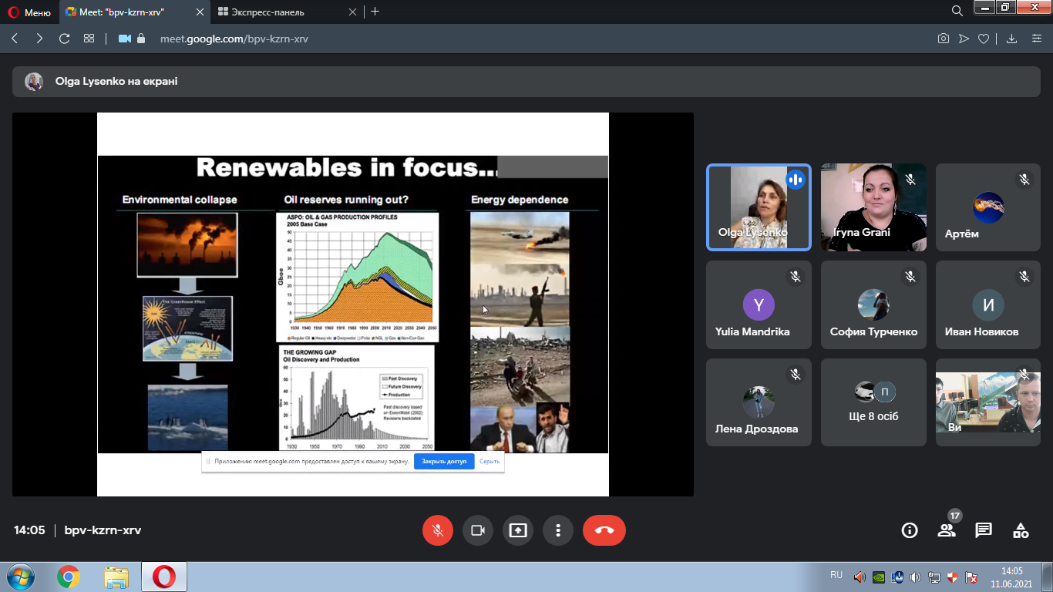Click the "Скрыть" link
The width and height of the screenshot is (1053, 592).
point(489,462)
